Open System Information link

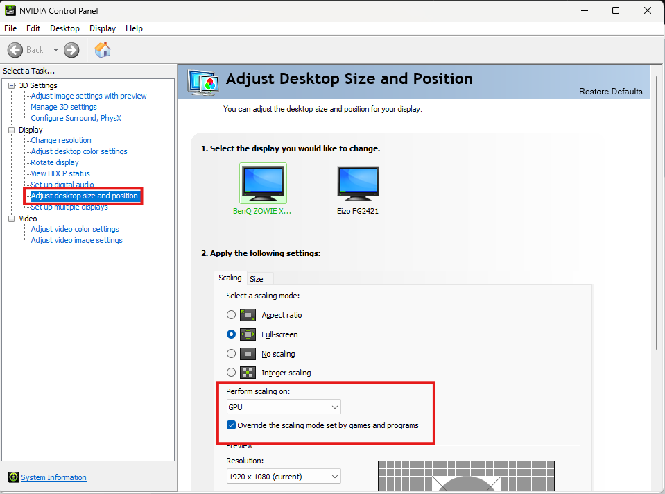pos(54,477)
